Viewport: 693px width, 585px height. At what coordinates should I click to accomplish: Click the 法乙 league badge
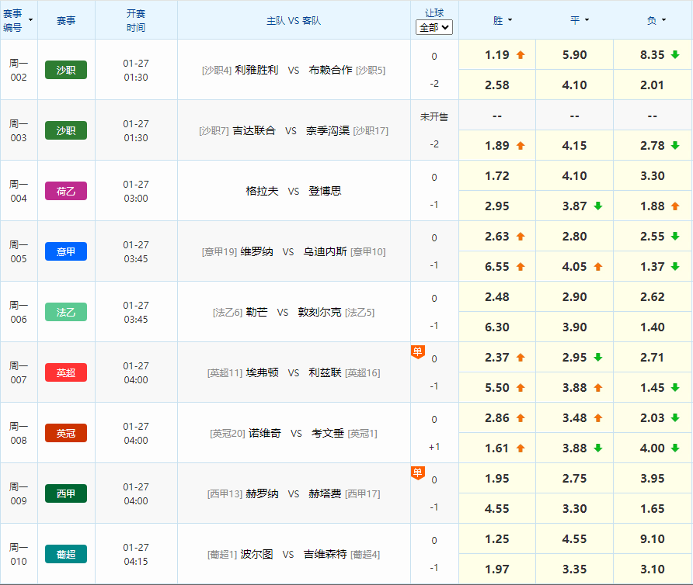coord(66,312)
